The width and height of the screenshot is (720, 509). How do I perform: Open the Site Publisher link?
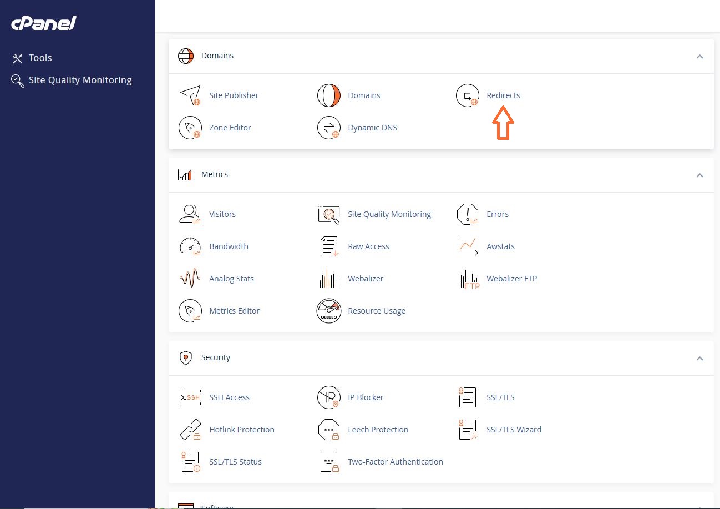tap(234, 95)
